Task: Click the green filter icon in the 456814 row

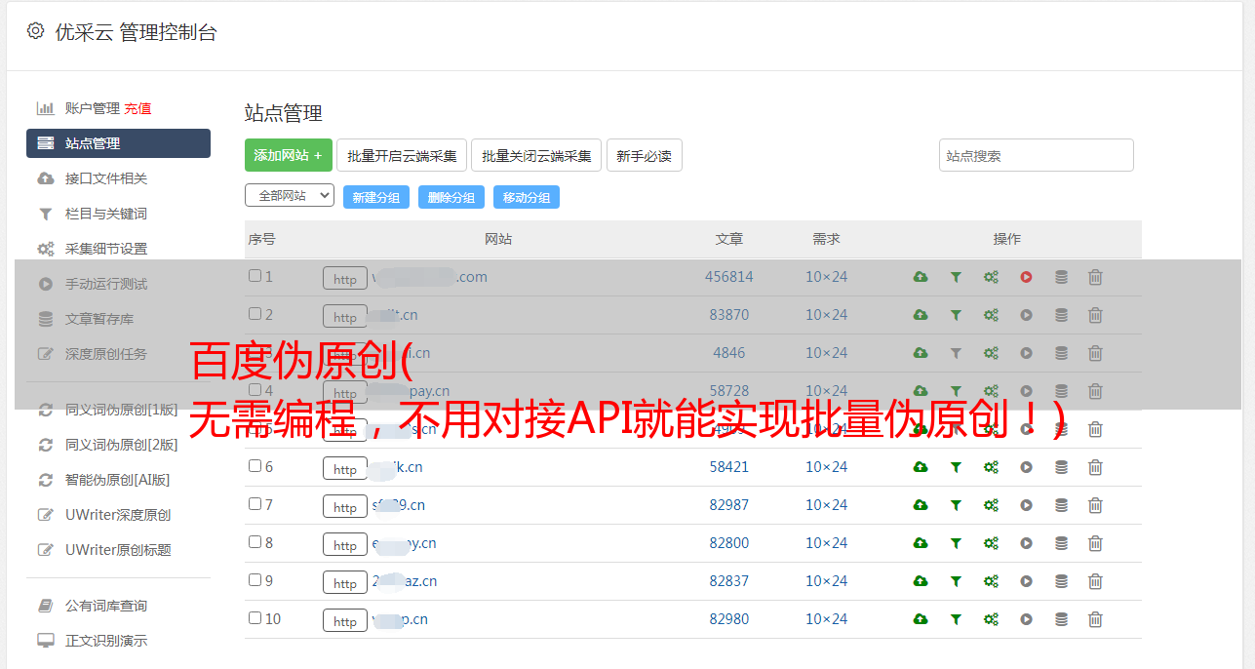Action: [956, 277]
